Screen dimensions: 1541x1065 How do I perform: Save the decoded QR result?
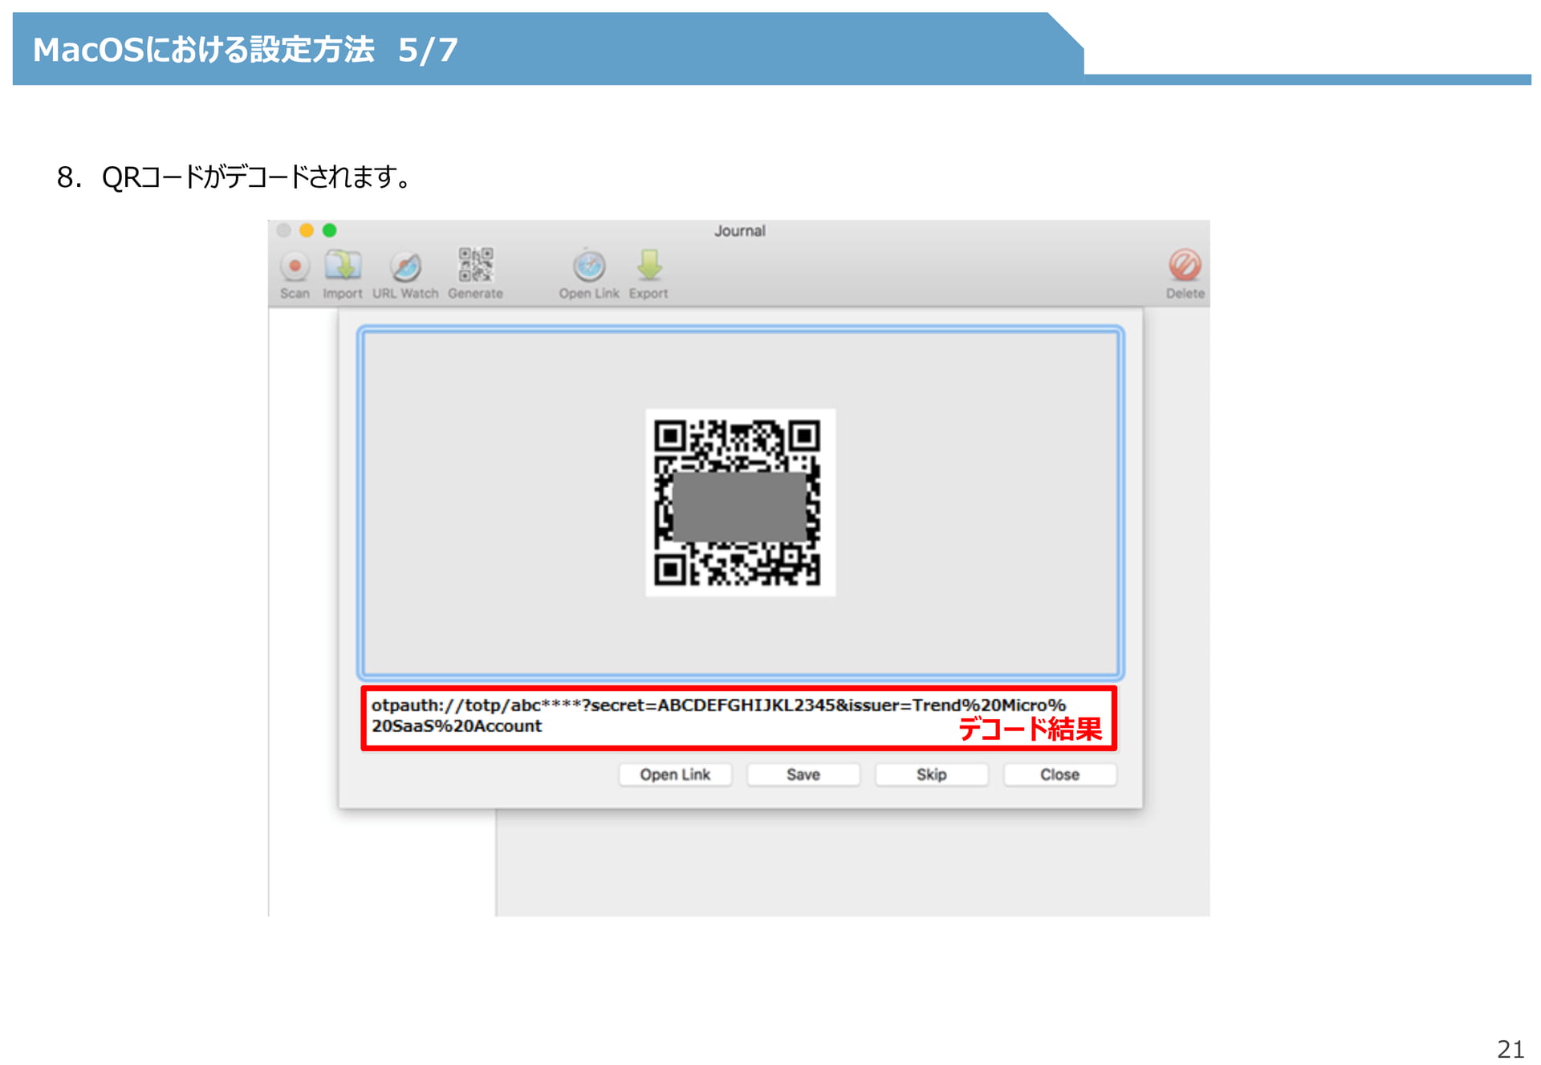803,774
